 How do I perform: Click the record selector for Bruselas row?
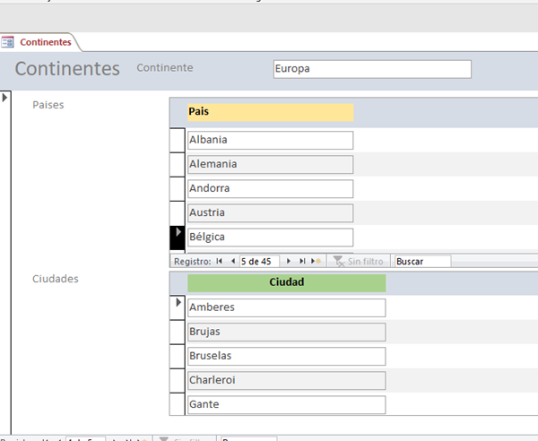[x=178, y=357]
